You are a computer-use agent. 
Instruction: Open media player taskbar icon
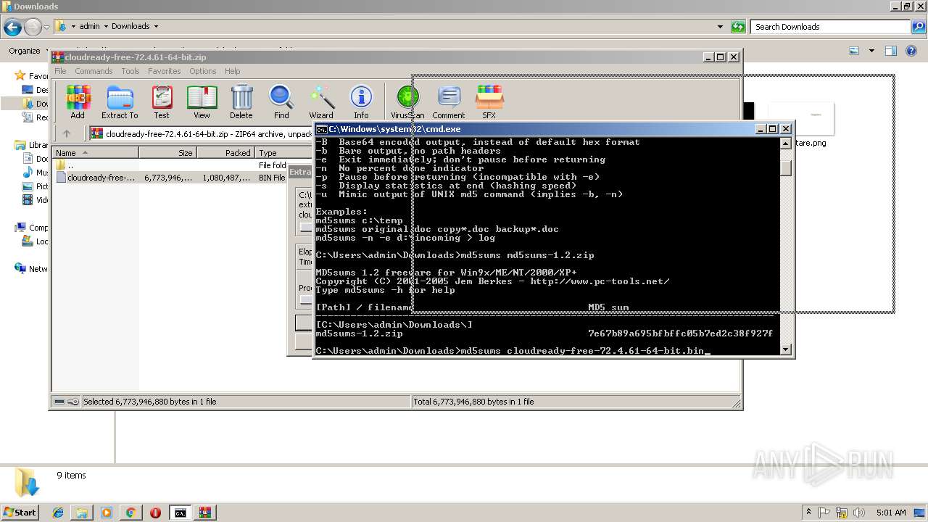point(107,513)
